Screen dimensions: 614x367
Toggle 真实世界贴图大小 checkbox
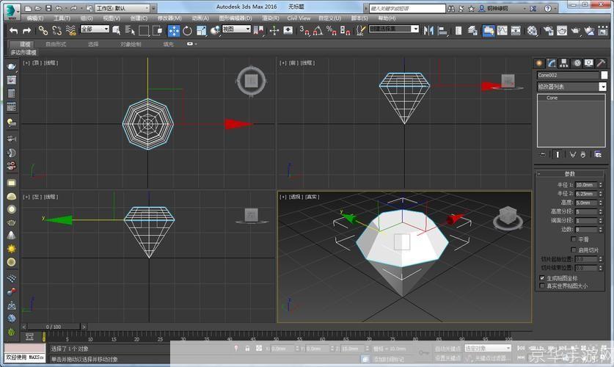click(542, 286)
